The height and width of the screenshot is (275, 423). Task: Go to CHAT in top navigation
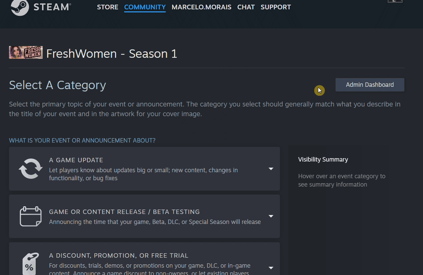click(246, 7)
